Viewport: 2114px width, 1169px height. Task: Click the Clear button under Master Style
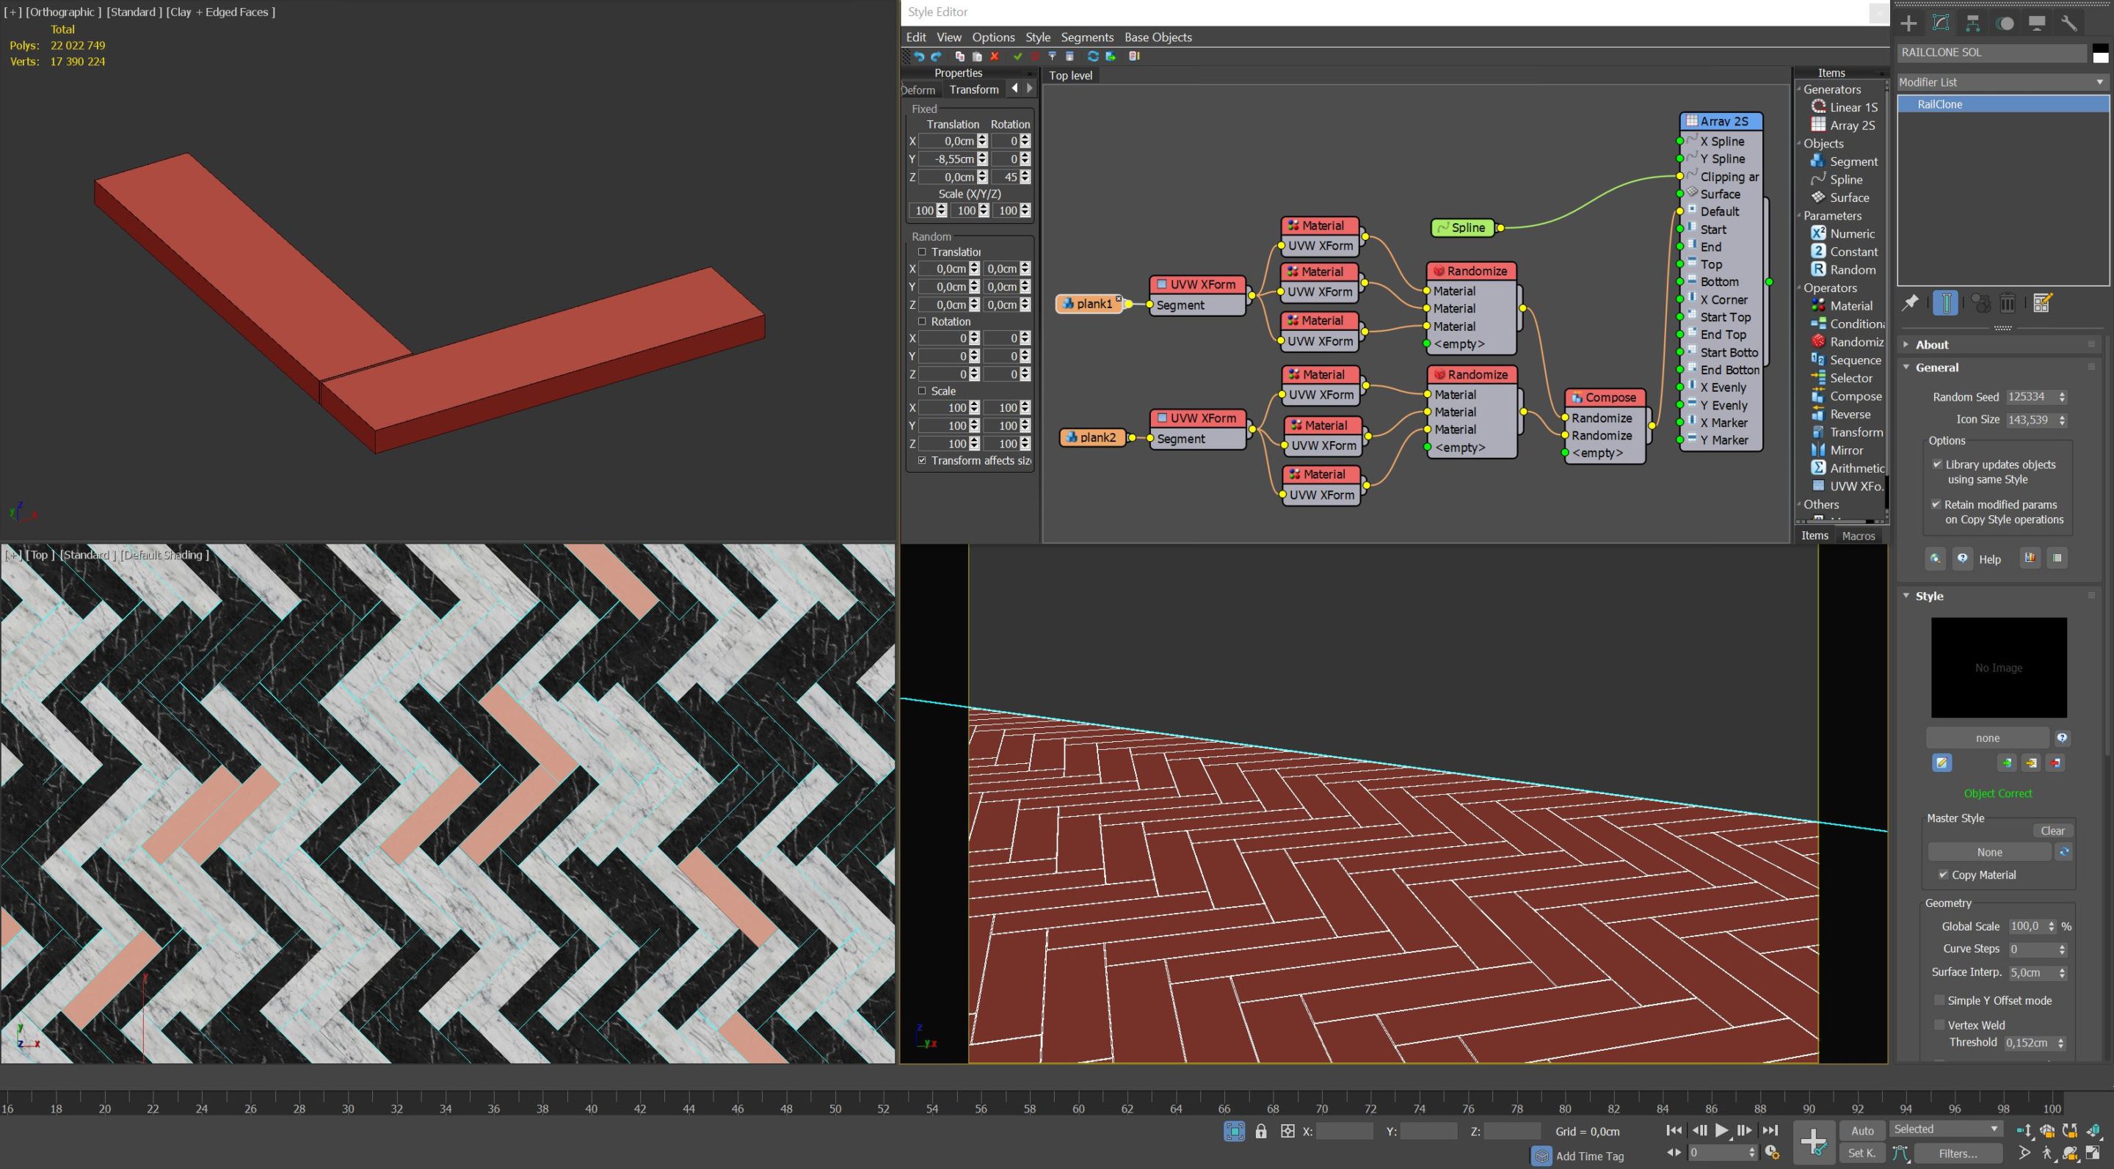pos(2052,830)
